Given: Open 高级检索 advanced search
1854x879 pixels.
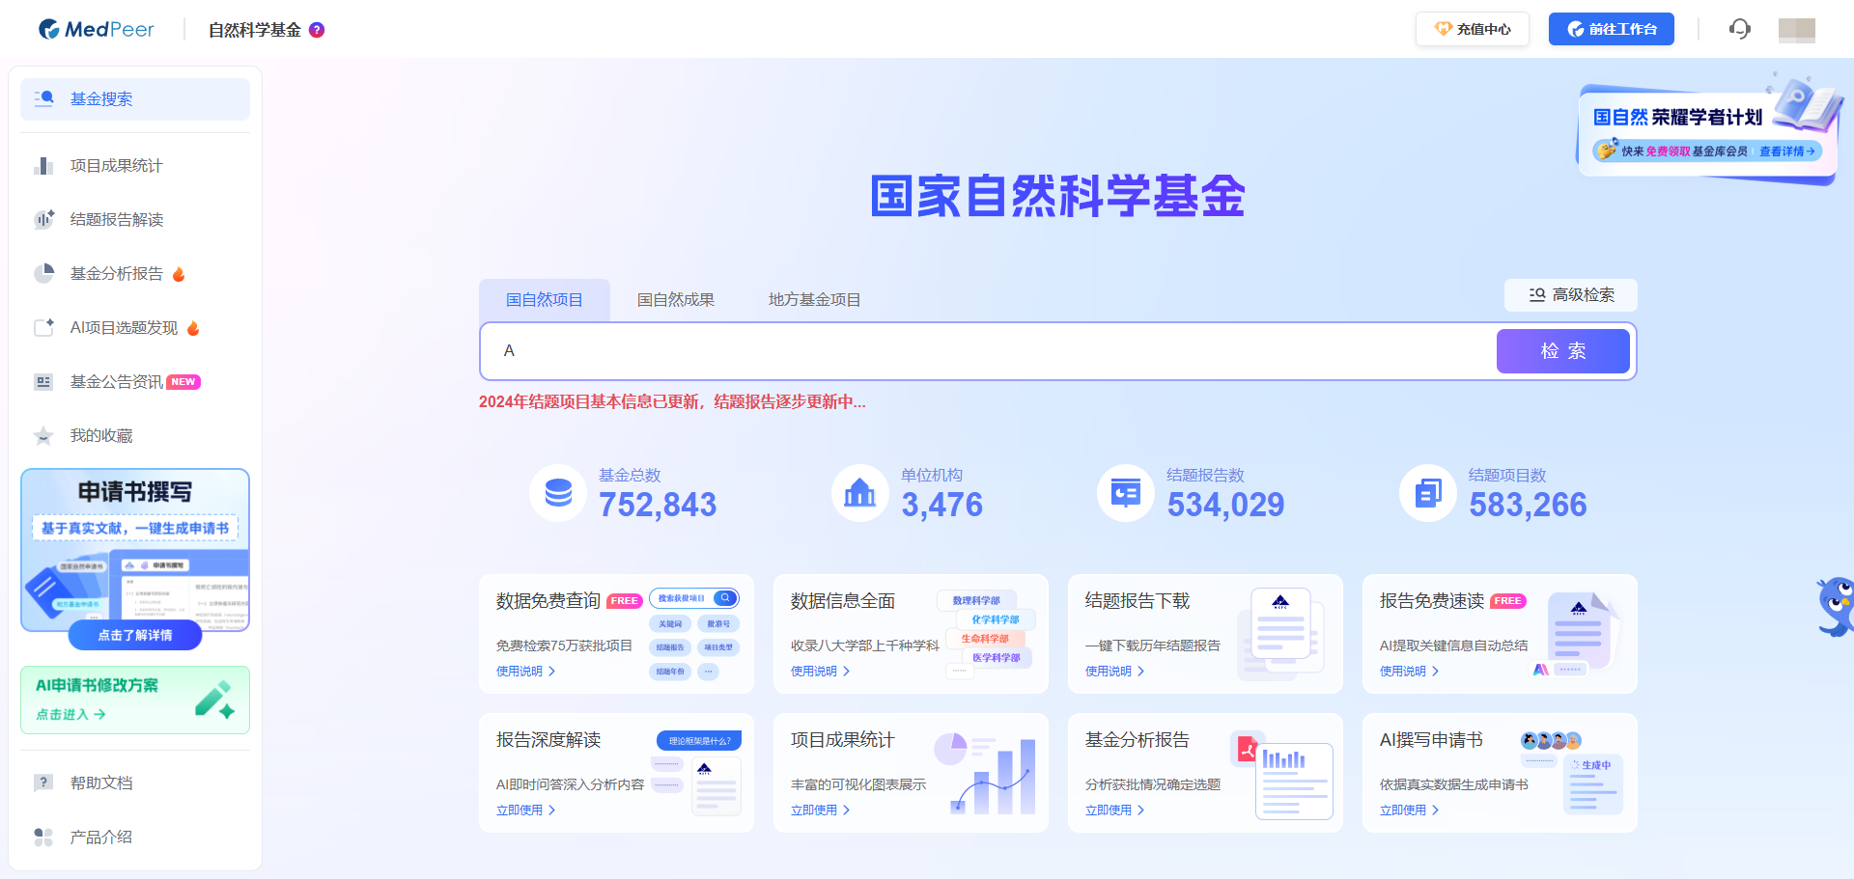Looking at the screenshot, I should 1571,295.
